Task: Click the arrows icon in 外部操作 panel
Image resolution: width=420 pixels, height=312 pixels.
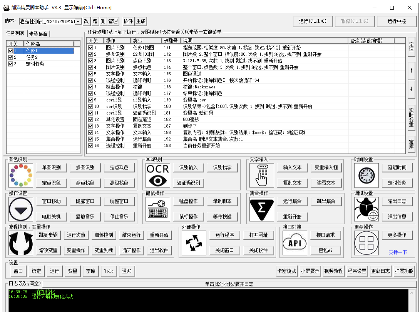Action: point(194,242)
